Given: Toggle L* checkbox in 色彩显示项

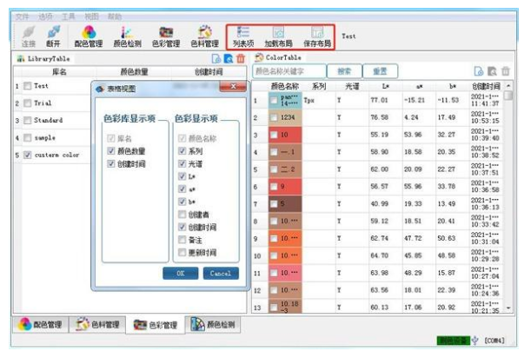Looking at the screenshot, I should pyautogui.click(x=183, y=176).
